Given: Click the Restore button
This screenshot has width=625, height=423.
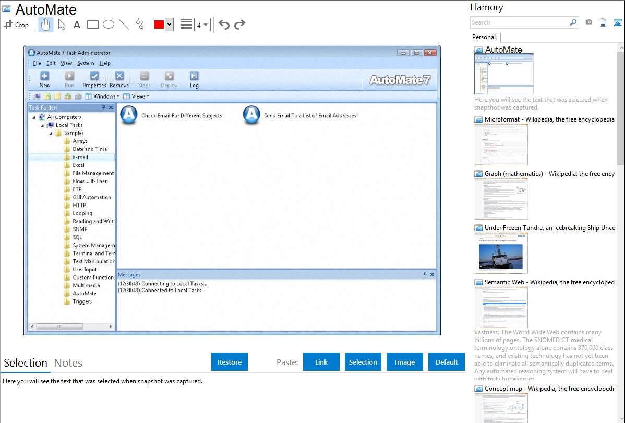Looking at the screenshot, I should pos(230,362).
